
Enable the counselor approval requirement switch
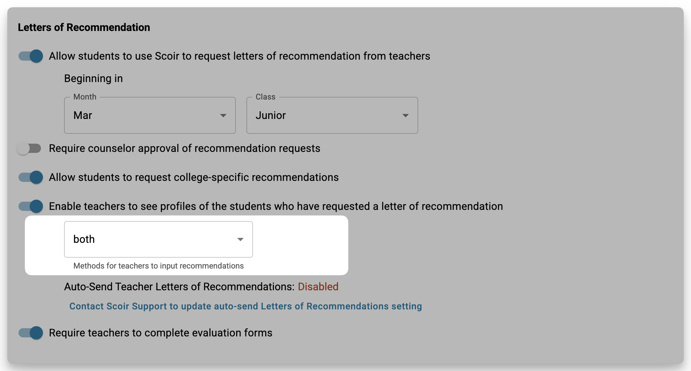[29, 148]
